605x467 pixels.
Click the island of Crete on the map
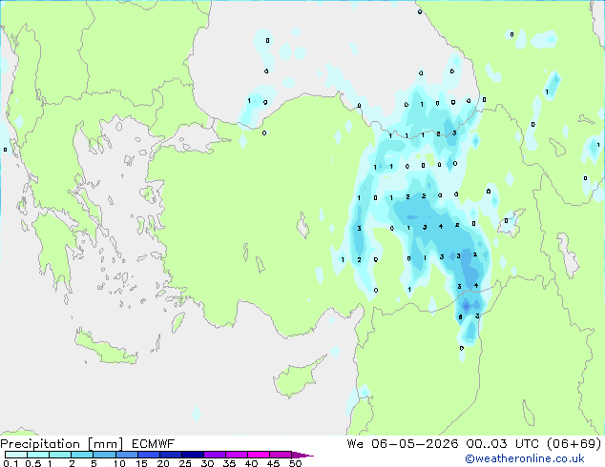coord(105,349)
